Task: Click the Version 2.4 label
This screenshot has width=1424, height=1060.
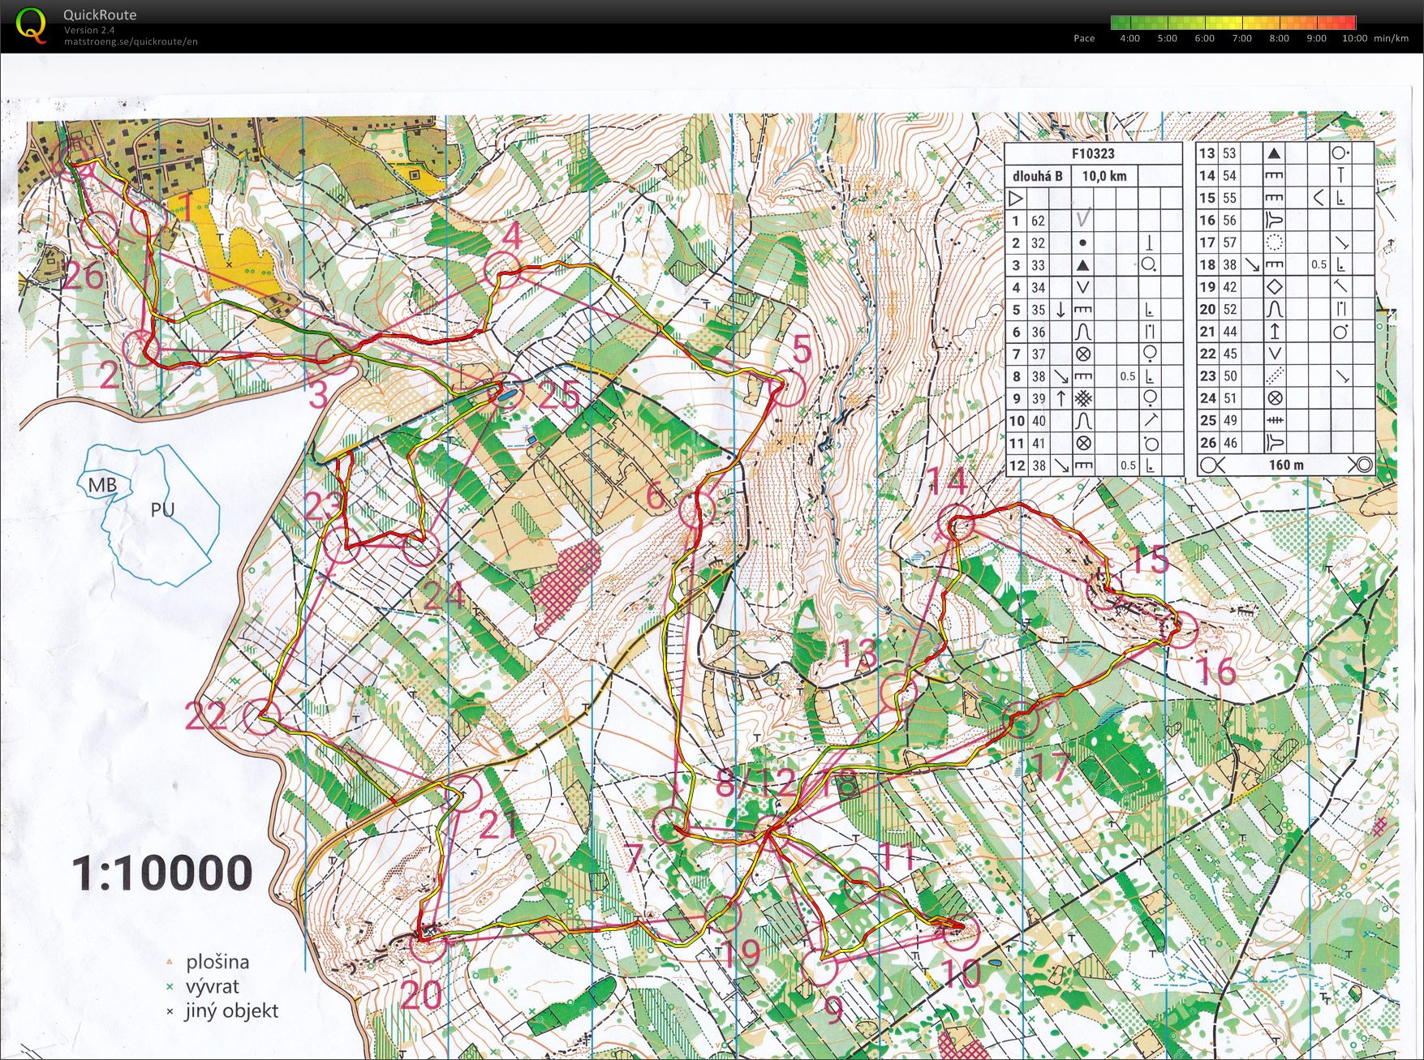Action: click(89, 30)
